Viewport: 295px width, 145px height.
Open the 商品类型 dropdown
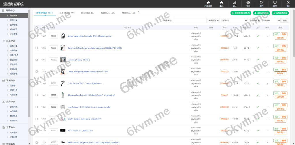point(213,20)
